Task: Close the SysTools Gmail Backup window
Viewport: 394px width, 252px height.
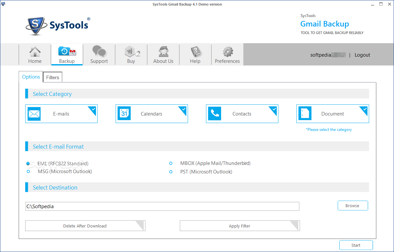Action: tap(389, 4)
